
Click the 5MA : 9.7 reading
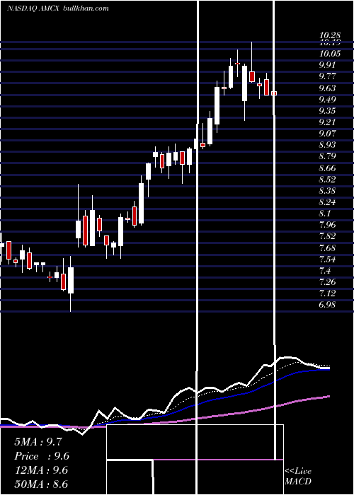[38, 442]
